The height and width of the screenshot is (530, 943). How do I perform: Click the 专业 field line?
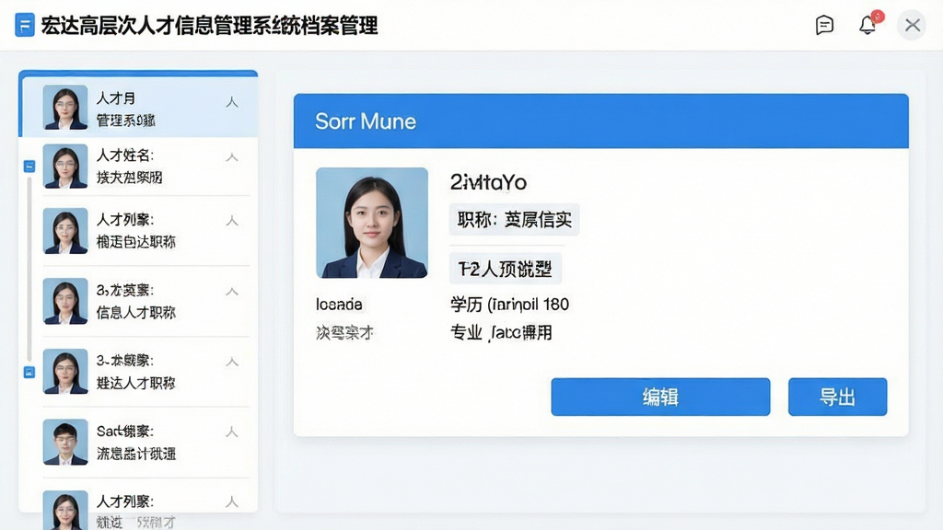(x=501, y=332)
